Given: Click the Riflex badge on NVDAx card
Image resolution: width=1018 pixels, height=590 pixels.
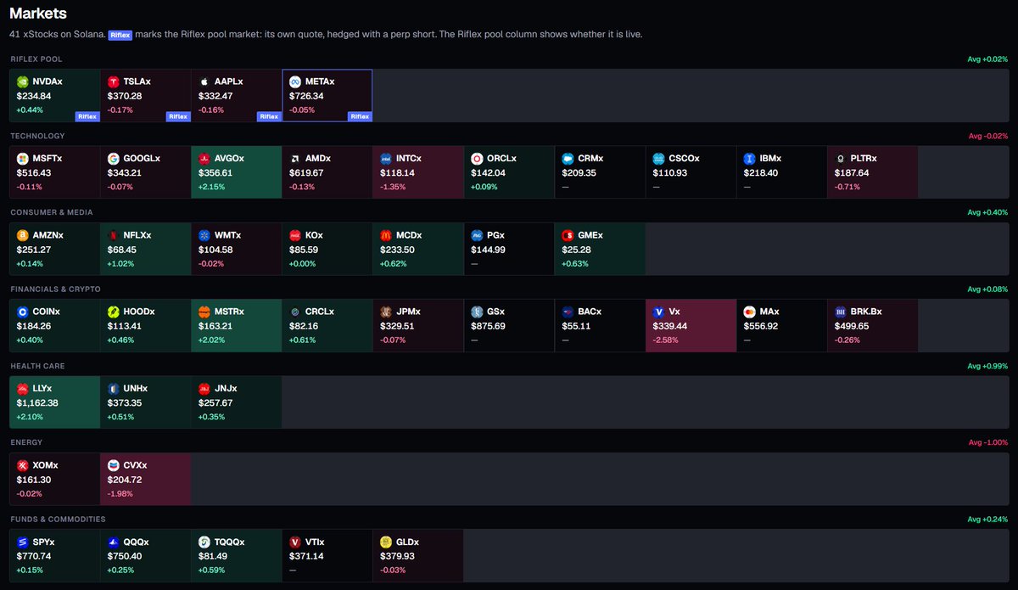Looking at the screenshot, I should [87, 116].
